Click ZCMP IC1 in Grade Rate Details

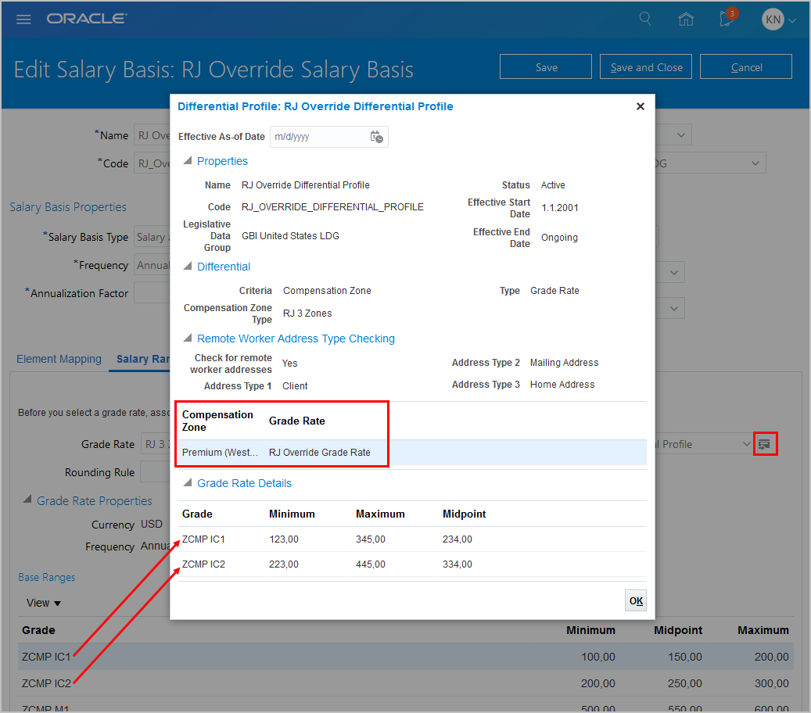203,539
